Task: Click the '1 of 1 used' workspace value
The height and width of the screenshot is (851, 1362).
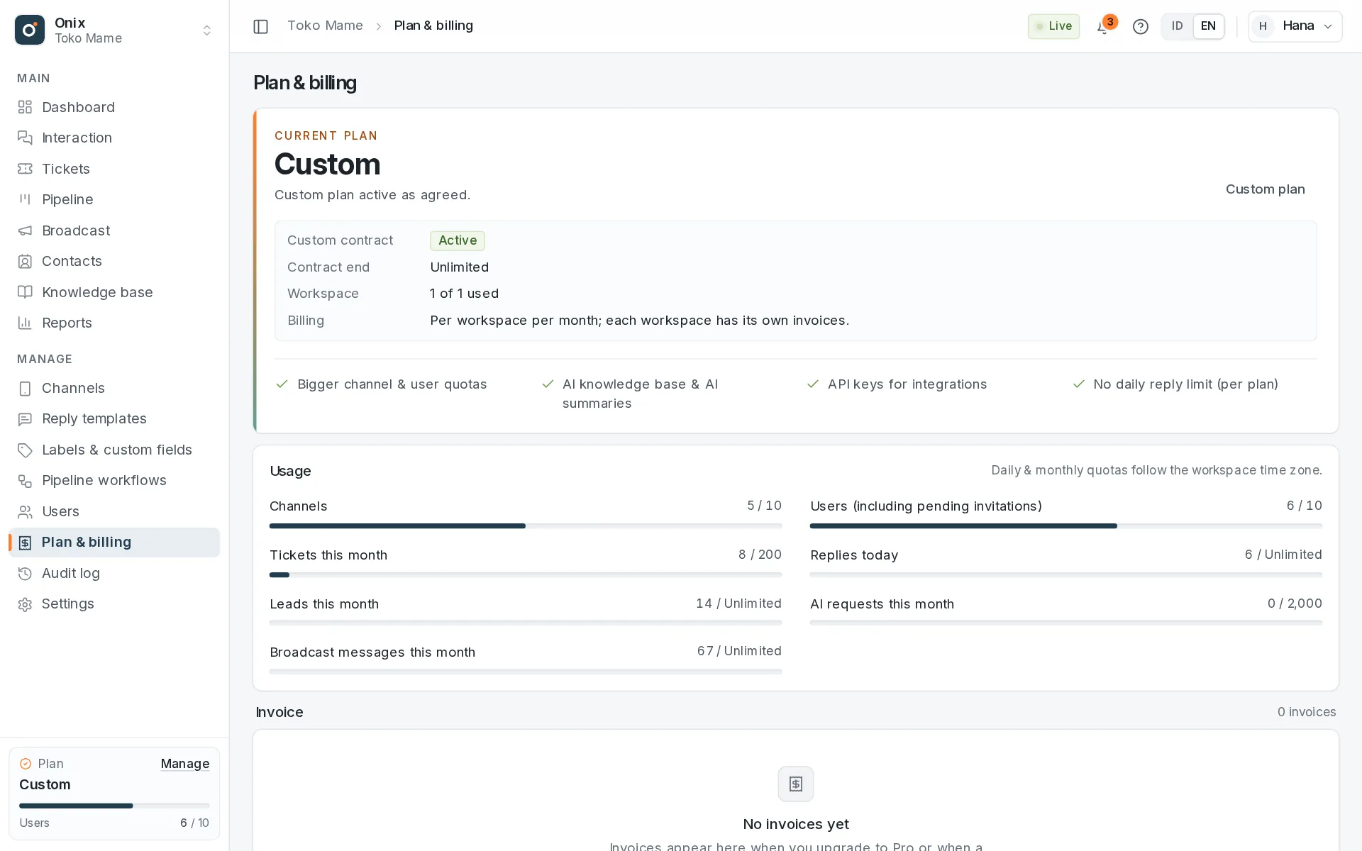Action: point(464,294)
